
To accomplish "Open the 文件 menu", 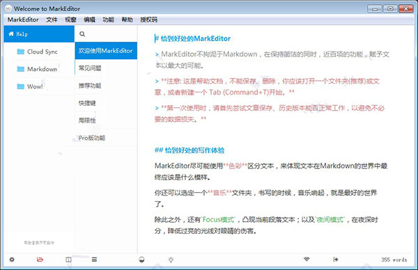I will tap(52, 19).
